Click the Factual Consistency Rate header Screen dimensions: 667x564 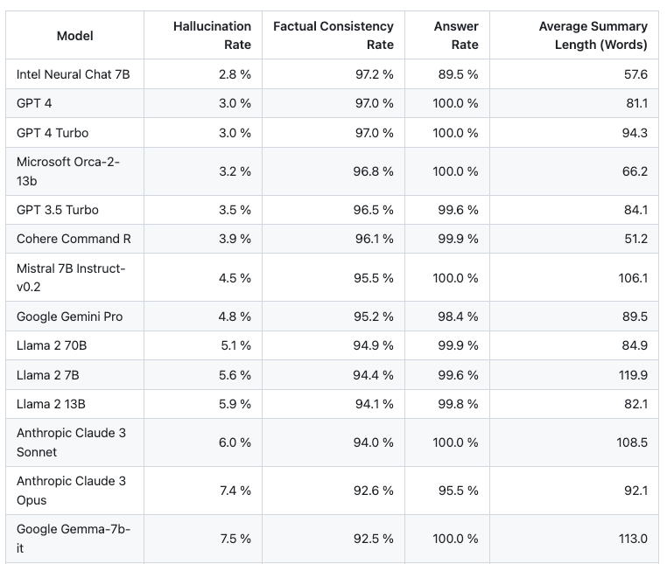333,36
